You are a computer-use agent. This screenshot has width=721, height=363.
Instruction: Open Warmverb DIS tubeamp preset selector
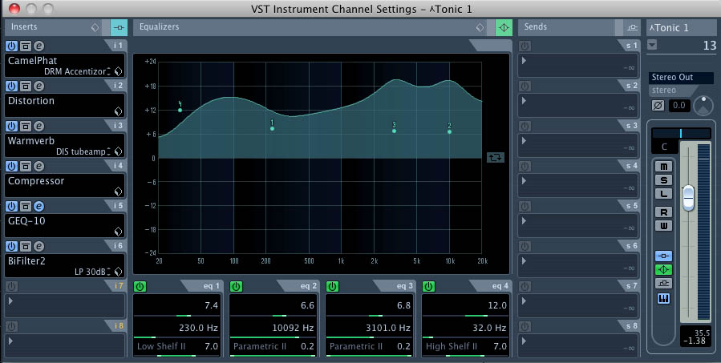click(83, 151)
